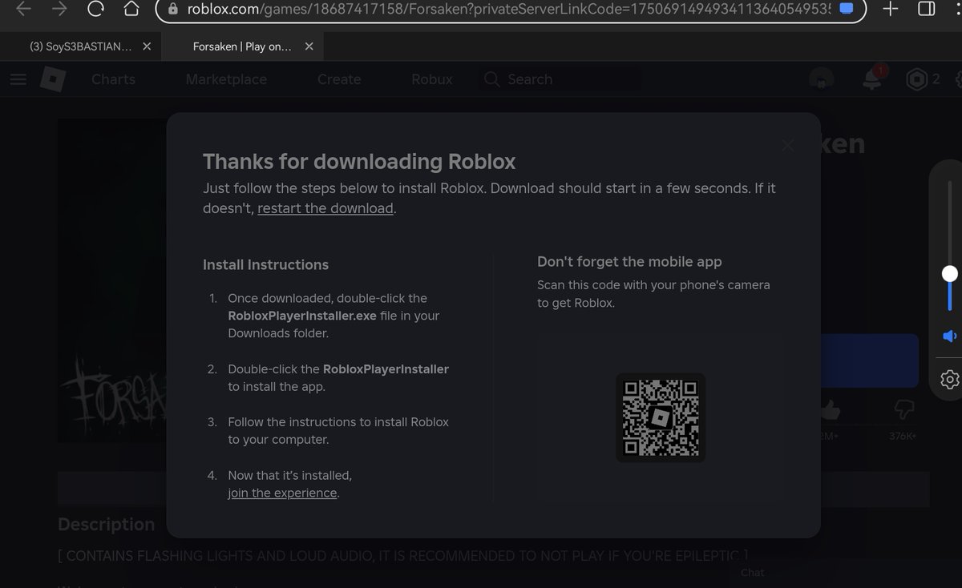Open the Marketplace page
This screenshot has width=962, height=588.
coord(226,79)
